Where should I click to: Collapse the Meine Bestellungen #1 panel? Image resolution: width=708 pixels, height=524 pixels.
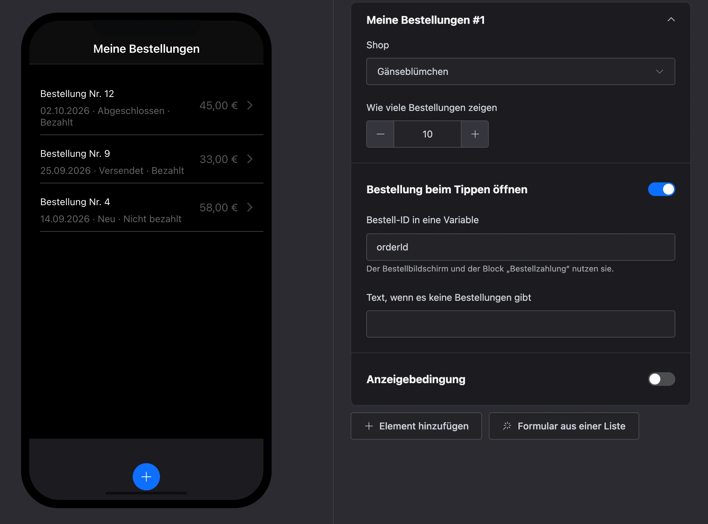671,20
